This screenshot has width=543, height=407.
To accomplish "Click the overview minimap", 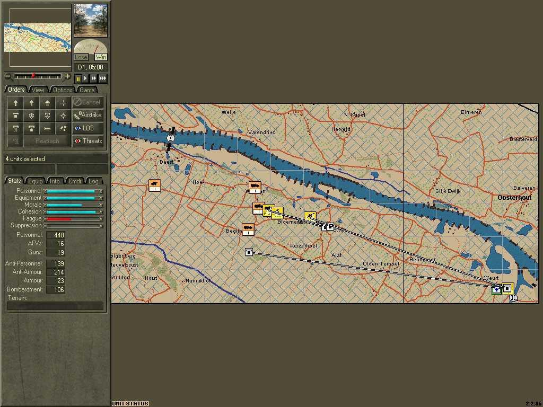I will tap(38, 38).
